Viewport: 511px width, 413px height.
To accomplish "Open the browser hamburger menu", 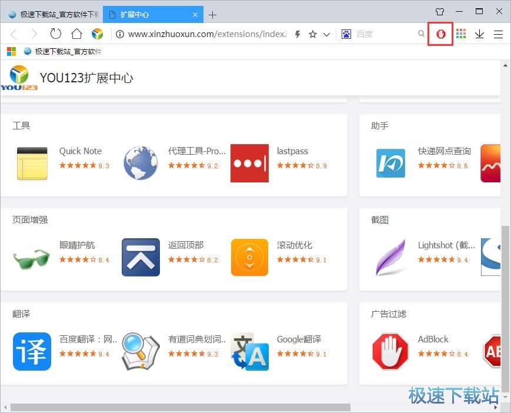I will tap(498, 34).
